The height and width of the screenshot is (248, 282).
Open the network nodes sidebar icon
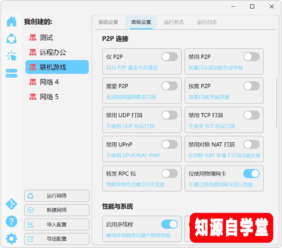pyautogui.click(x=12, y=39)
